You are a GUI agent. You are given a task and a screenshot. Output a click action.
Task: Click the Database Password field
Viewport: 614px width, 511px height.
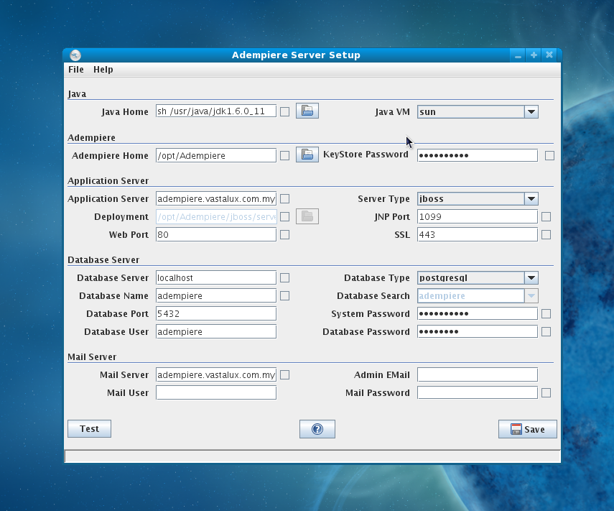tap(478, 331)
